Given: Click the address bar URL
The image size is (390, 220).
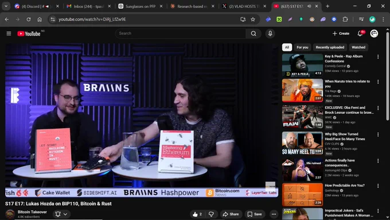Looking at the screenshot, I should point(92,19).
